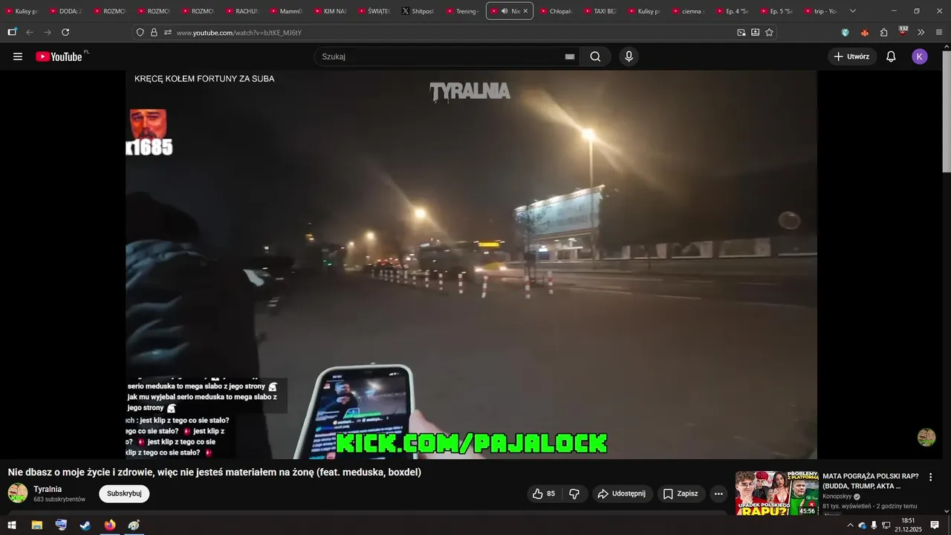The image size is (951, 535).
Task: Open more actions three-dot menu under video
Action: (x=718, y=493)
